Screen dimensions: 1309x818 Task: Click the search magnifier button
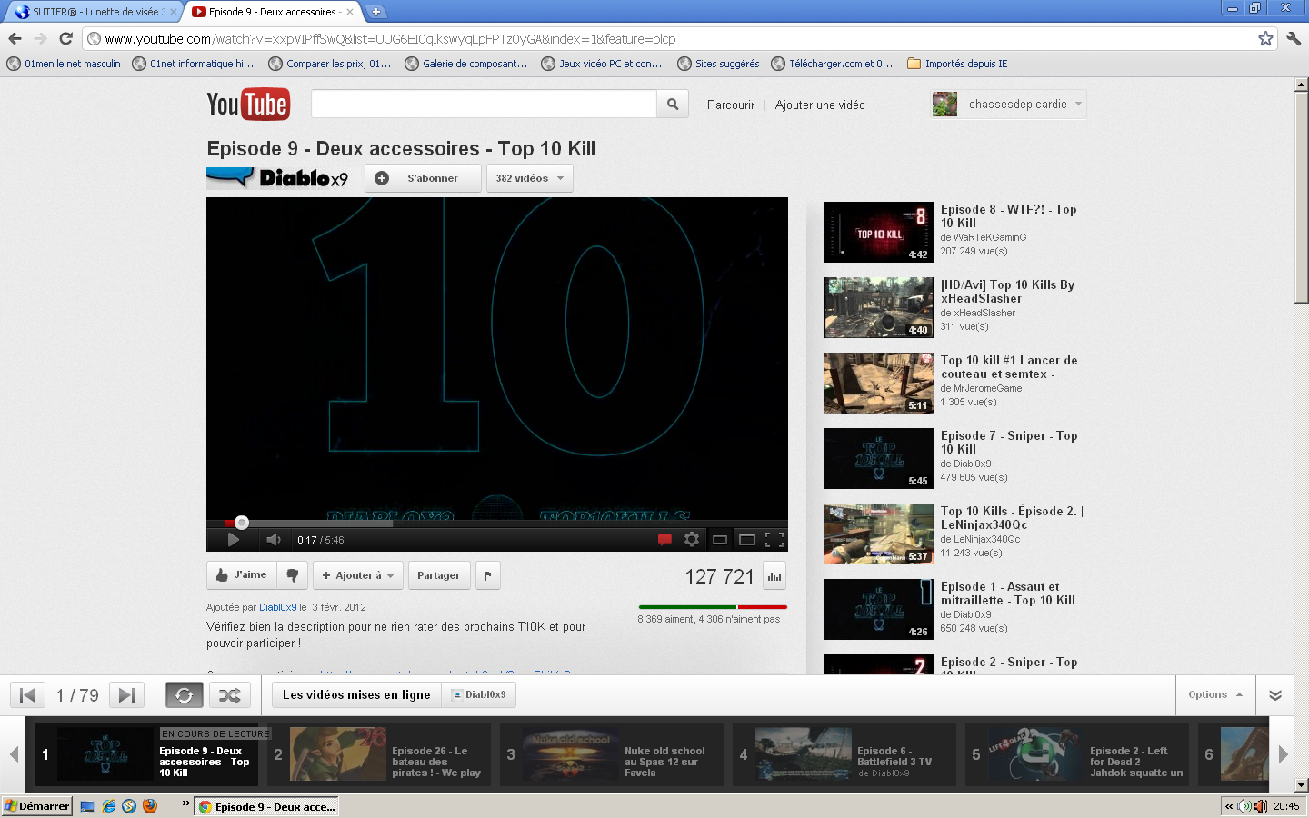pyautogui.click(x=673, y=105)
